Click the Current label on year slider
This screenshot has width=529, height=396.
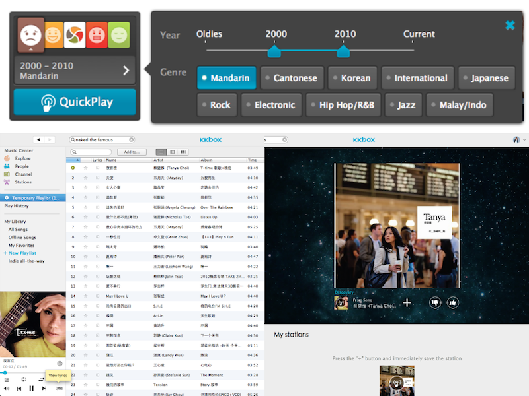[x=419, y=34]
